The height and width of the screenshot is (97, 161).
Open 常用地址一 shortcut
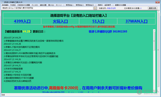click(70, 5)
